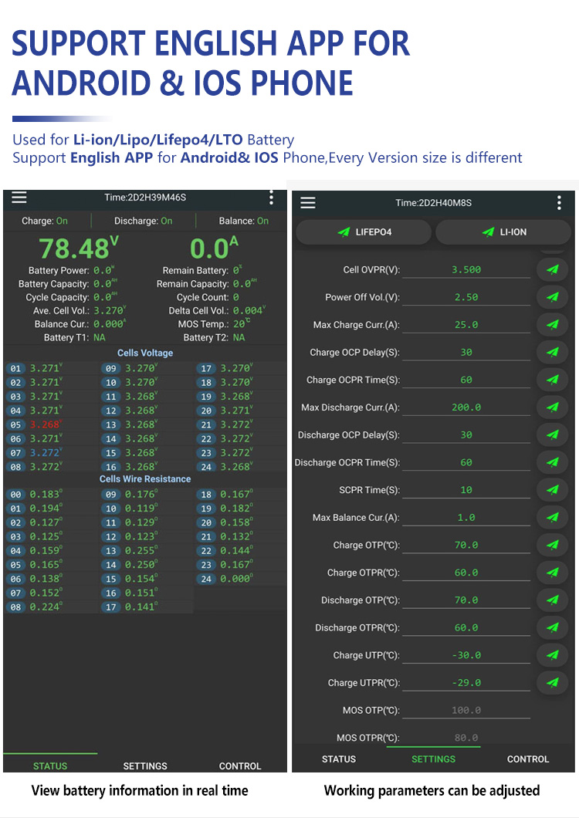The height and width of the screenshot is (818, 579).
Task: Open STATUS tab on settings screen
Action: (x=339, y=759)
